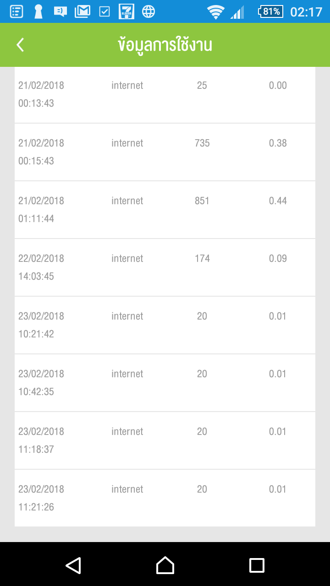The image size is (330, 586).
Task: Select the 23/02/2018 10:42:35 usage record
Action: coord(165,383)
